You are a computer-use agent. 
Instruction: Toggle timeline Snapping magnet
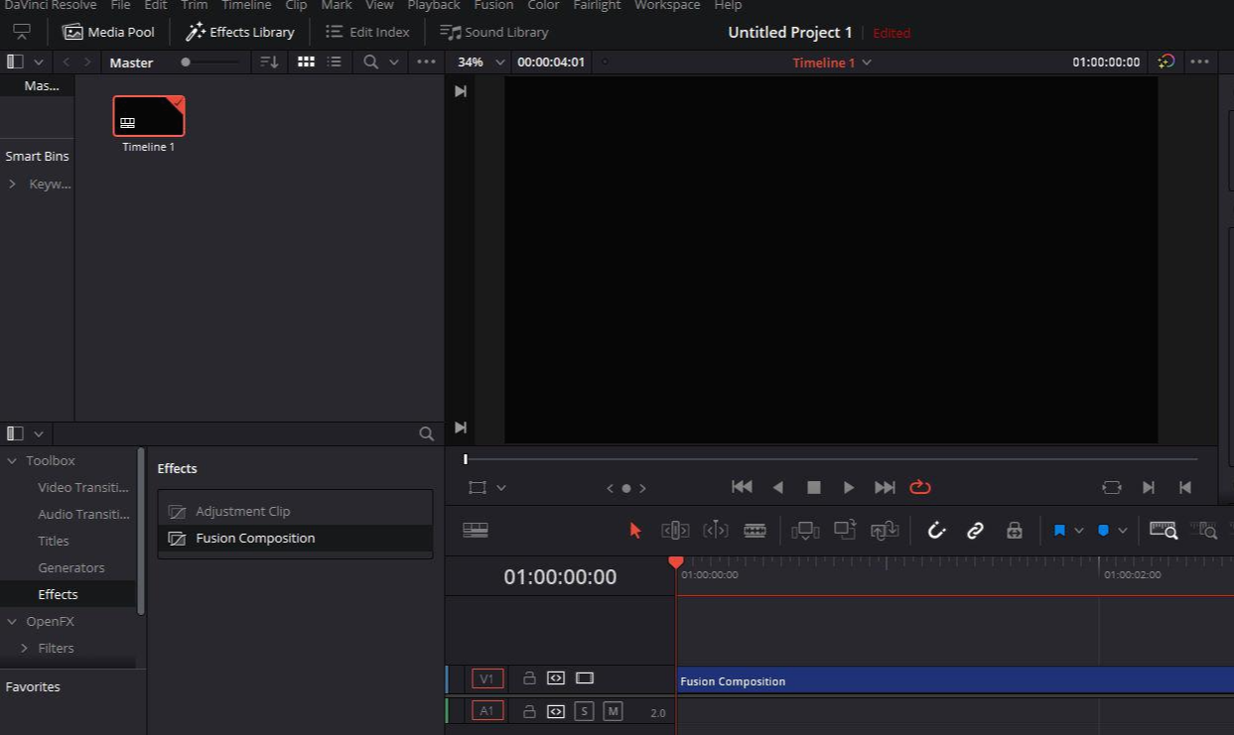pos(936,531)
